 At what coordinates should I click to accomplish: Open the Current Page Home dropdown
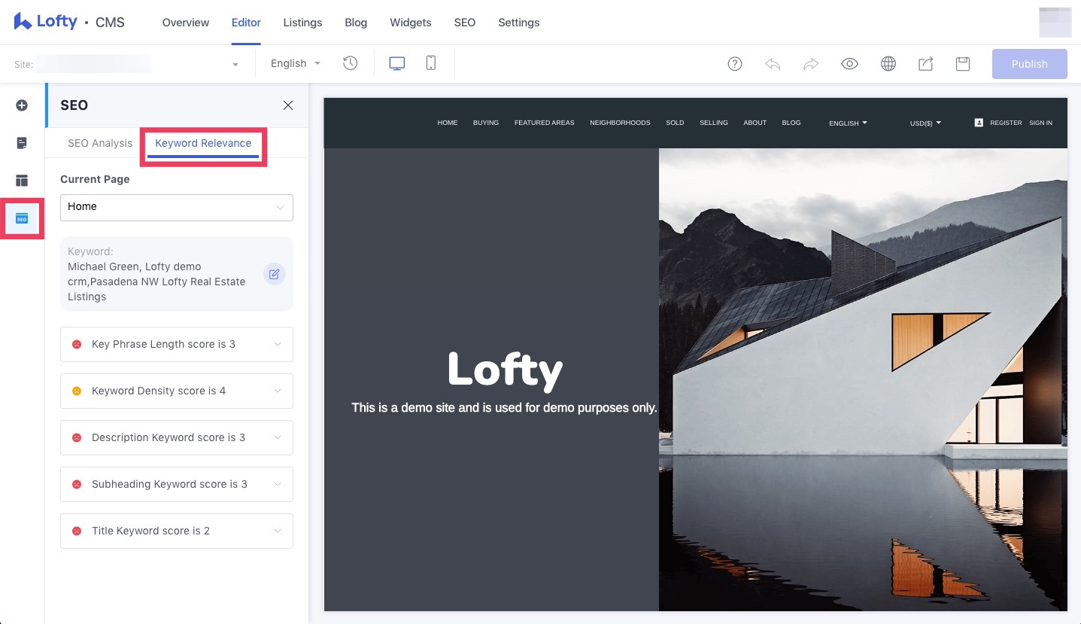click(177, 207)
